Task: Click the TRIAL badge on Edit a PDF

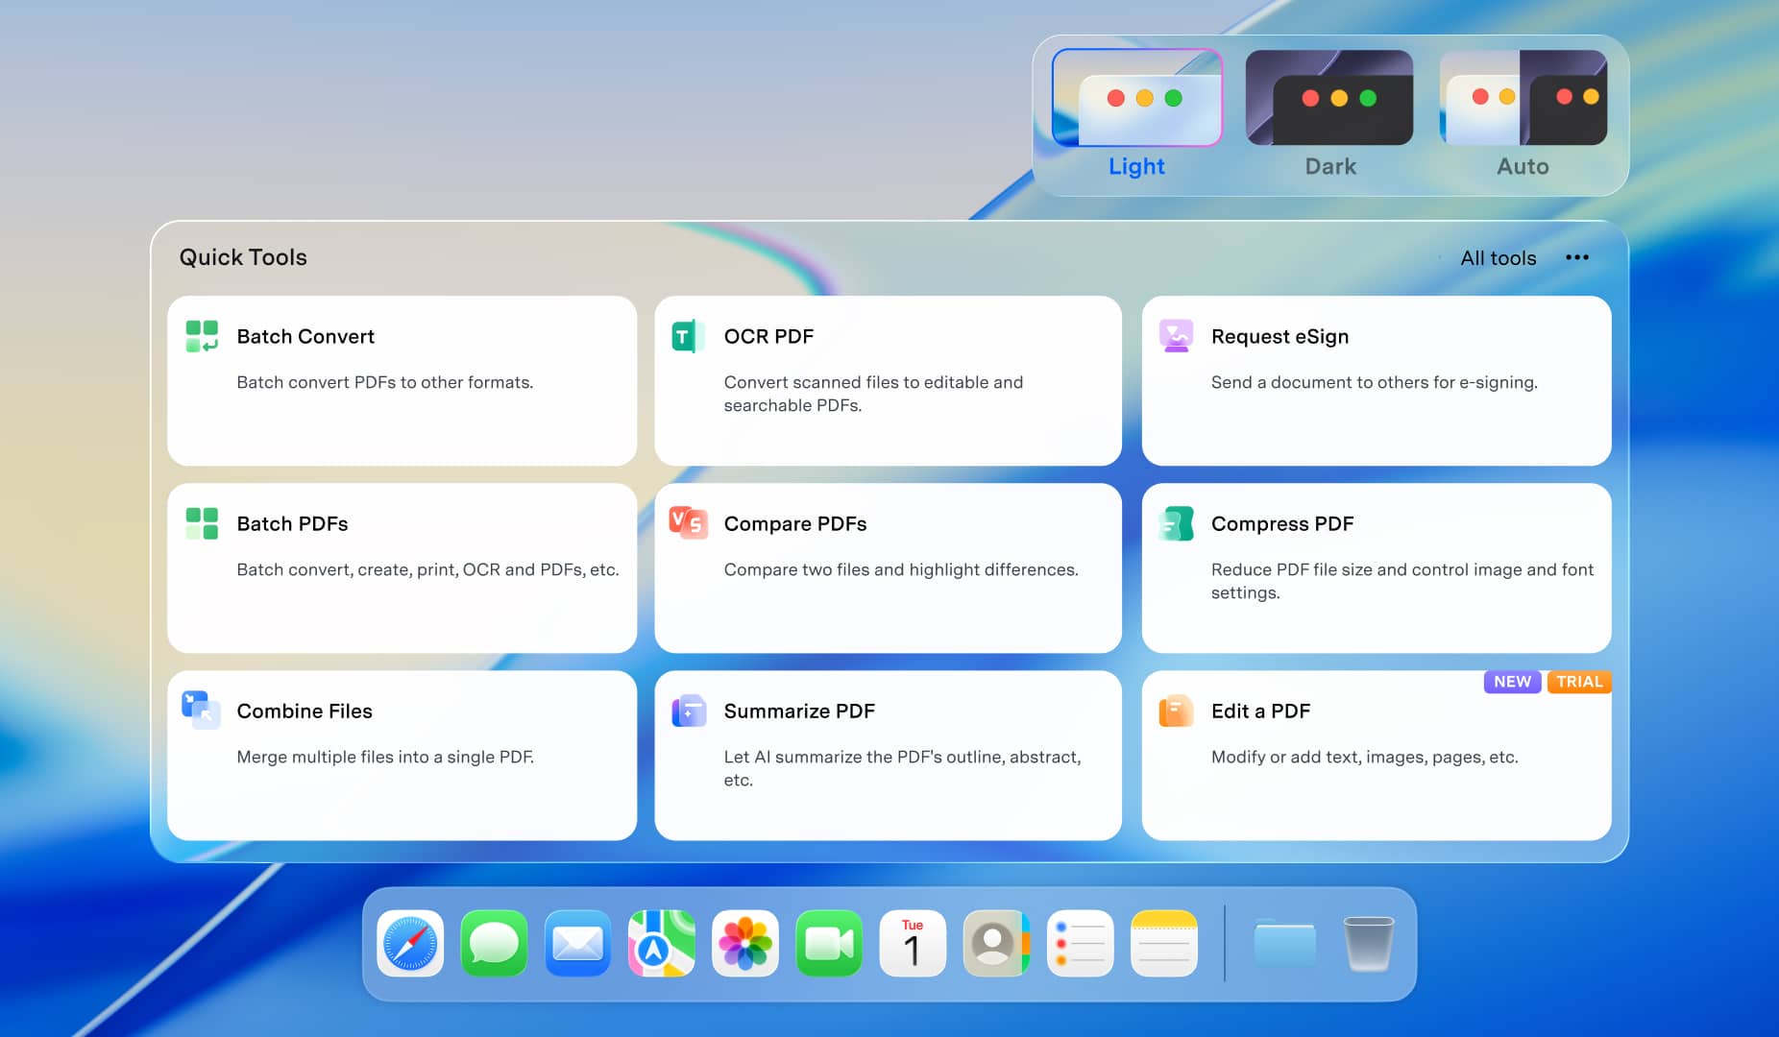Action: pyautogui.click(x=1579, y=682)
